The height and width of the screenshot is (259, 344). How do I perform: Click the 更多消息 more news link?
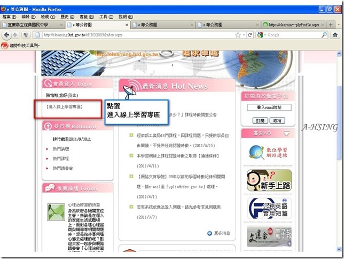tap(222, 233)
